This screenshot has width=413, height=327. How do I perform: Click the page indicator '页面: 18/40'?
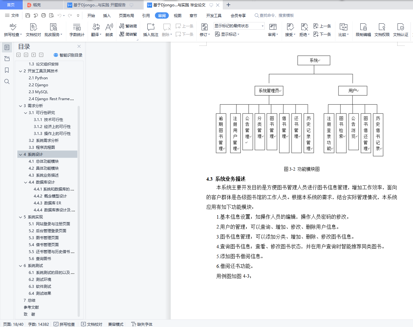click(13, 324)
